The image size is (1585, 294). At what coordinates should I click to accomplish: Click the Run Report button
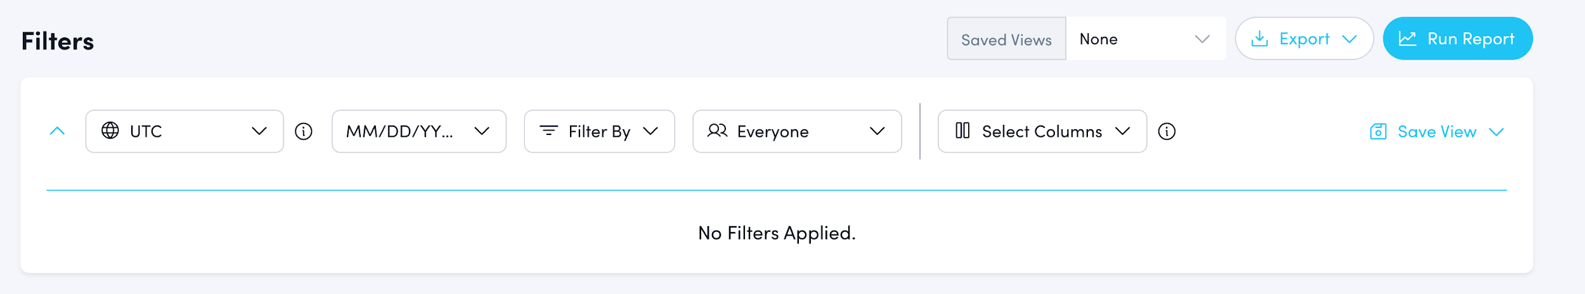coord(1457,39)
